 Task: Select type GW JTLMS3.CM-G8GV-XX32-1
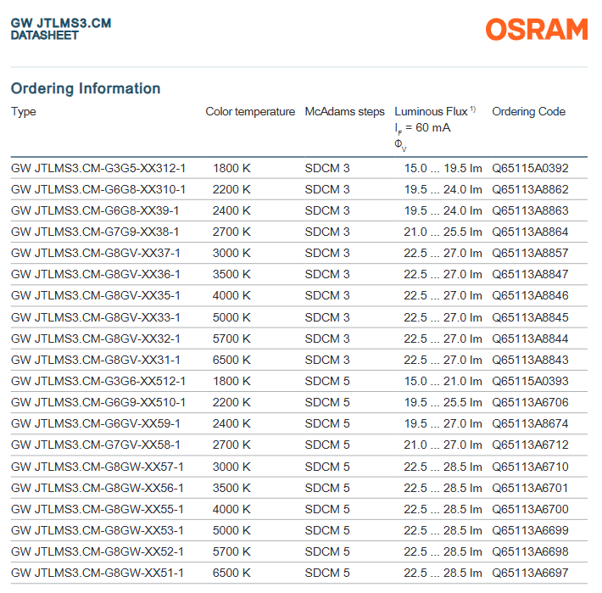point(96,338)
